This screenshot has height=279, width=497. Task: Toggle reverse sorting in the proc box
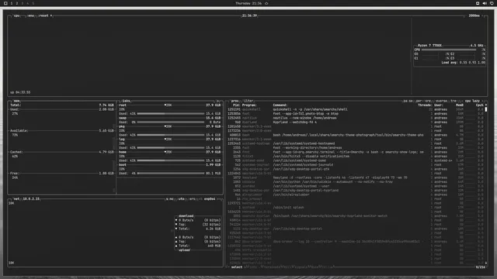click(441, 101)
